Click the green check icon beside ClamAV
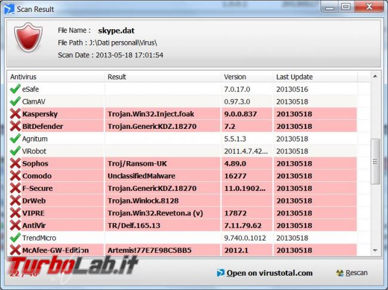 pos(15,101)
